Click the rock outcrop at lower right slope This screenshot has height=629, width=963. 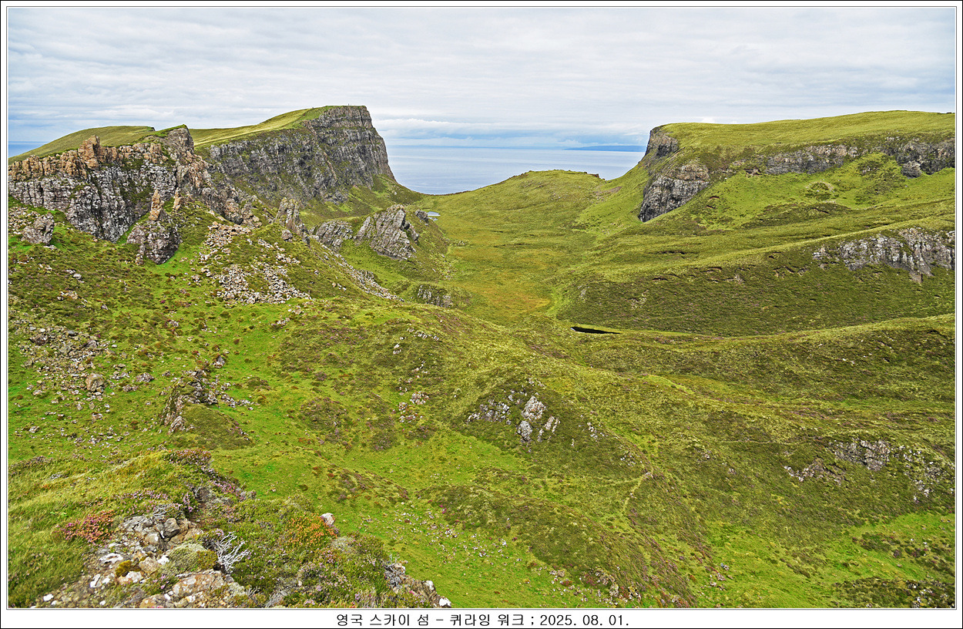tap(863, 455)
